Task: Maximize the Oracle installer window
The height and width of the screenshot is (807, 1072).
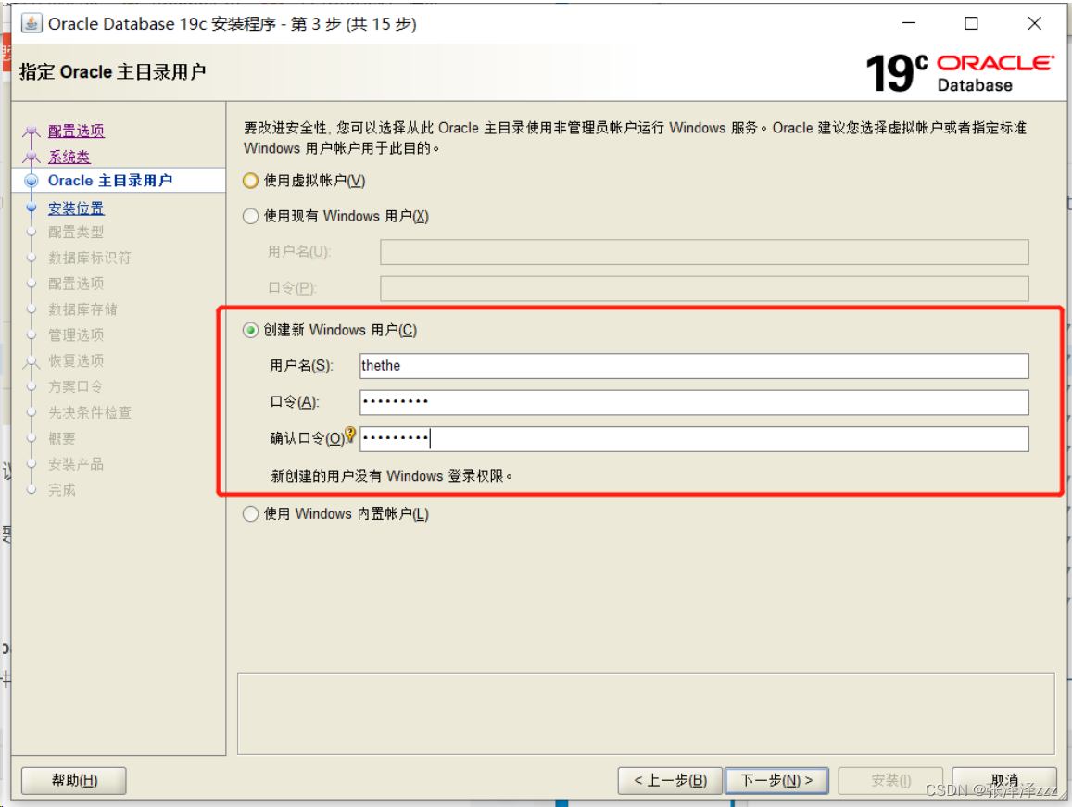Action: click(x=971, y=23)
